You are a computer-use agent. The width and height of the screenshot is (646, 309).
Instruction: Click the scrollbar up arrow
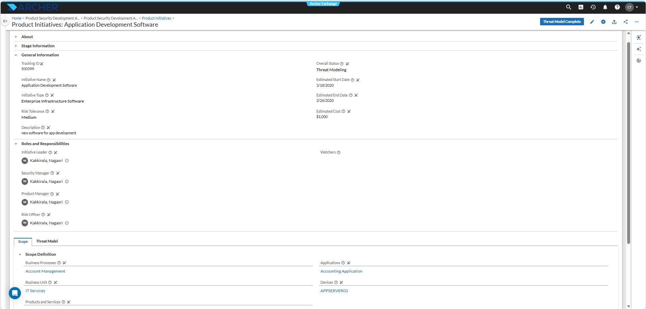pos(628,33)
